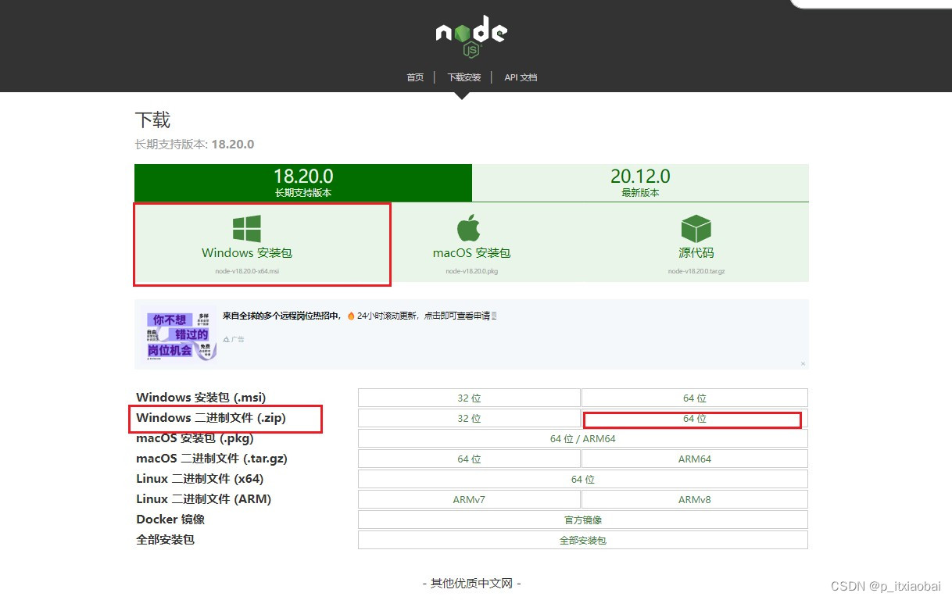Open the API 文档 navigation item

pyautogui.click(x=521, y=77)
